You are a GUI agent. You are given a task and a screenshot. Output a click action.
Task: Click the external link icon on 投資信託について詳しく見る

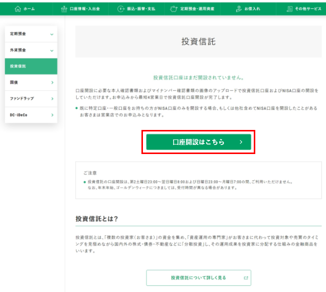coord(246,277)
